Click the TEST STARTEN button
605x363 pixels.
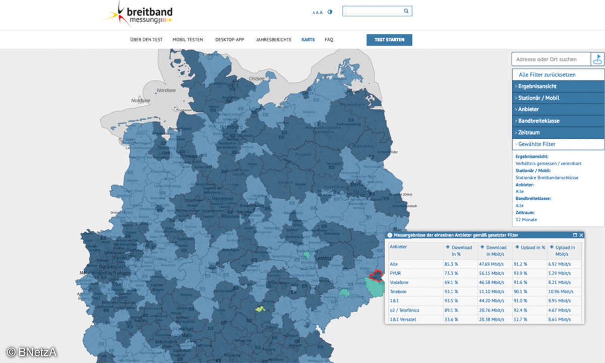(x=389, y=40)
